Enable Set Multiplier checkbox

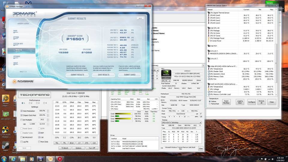22,120
